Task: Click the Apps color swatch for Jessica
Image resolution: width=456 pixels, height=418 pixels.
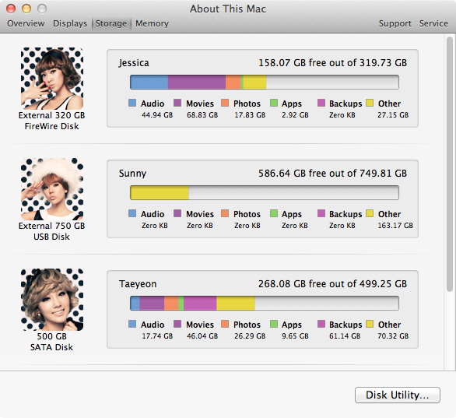Action: pos(274,103)
